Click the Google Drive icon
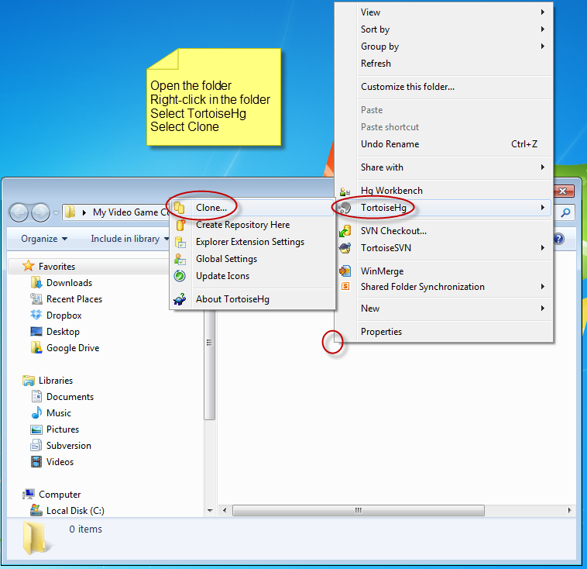This screenshot has width=587, height=569. 36,347
